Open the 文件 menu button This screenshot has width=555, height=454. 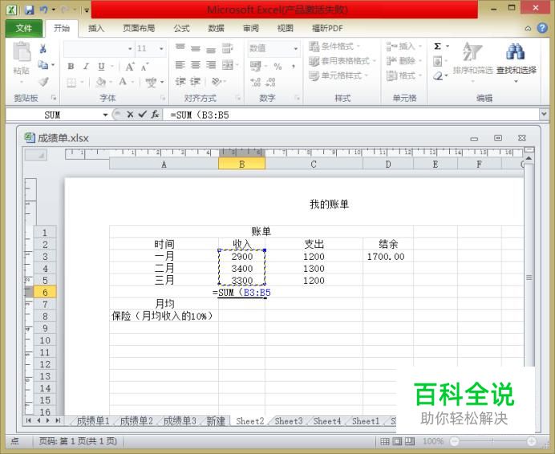tap(24, 28)
